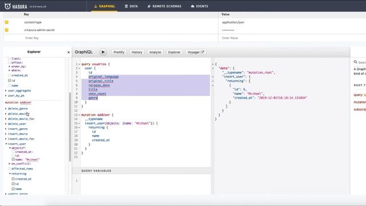Check the name field above user_aggregate
Viewport: 366px width, 206px height.
10,85
